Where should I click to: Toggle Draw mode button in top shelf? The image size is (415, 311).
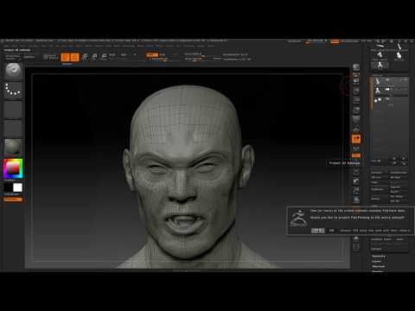pos(75,57)
